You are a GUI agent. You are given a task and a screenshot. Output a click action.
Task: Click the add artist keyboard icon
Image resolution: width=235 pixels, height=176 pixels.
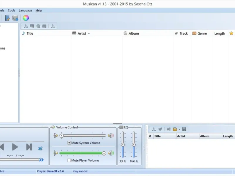click(x=32, y=26)
